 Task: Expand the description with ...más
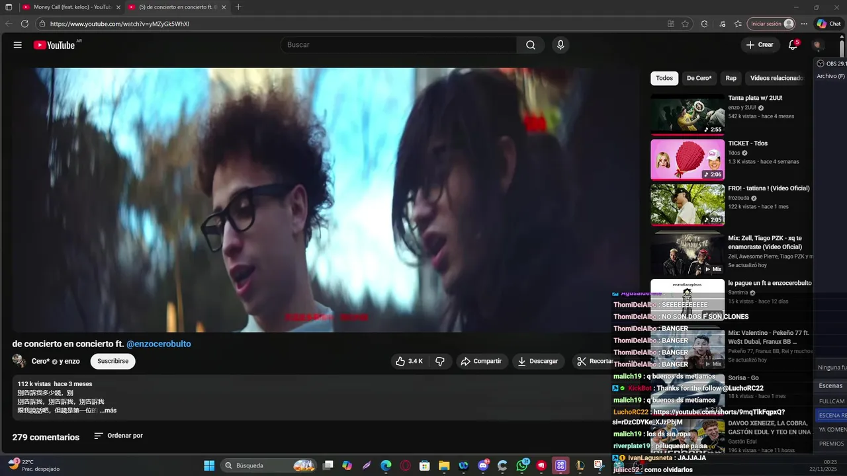tap(108, 411)
